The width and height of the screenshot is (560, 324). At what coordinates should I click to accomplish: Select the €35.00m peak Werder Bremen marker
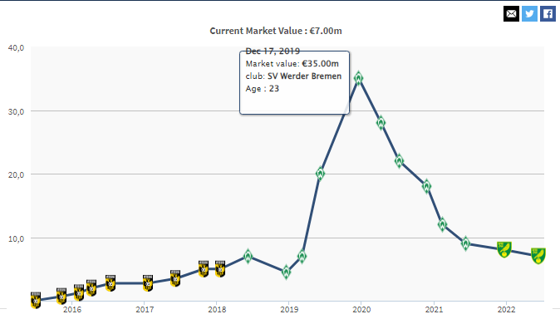359,78
